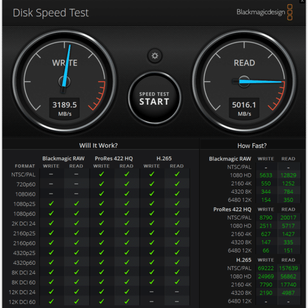The image size is (308, 308).
Task: Click the 8K DCI 60 format row label
Action: 23,282
